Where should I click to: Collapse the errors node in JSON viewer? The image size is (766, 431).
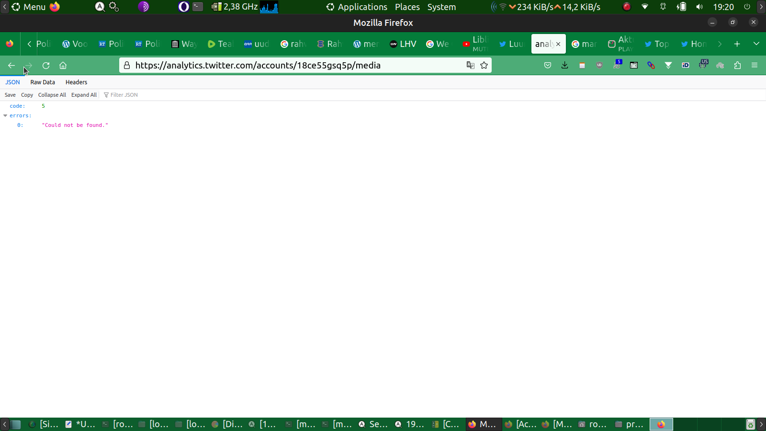pyautogui.click(x=5, y=115)
